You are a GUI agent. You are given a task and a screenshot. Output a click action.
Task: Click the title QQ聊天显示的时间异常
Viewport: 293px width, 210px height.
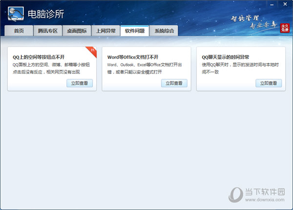225,57
